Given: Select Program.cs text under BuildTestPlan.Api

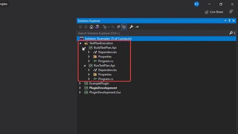Looking at the screenshot, I should pyautogui.click(x=106, y=61).
